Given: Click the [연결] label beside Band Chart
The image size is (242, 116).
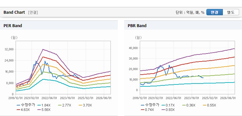Looking at the screenshot, I should pyautogui.click(x=33, y=12).
